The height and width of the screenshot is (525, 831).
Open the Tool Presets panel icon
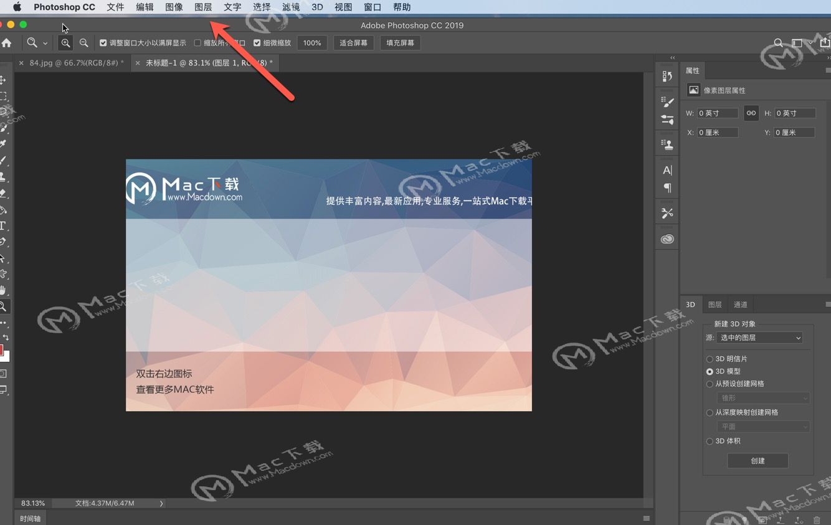pyautogui.click(x=667, y=213)
